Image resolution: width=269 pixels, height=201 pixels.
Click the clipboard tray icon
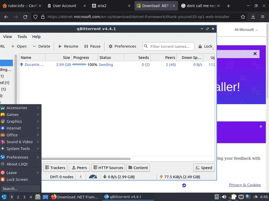234,197
